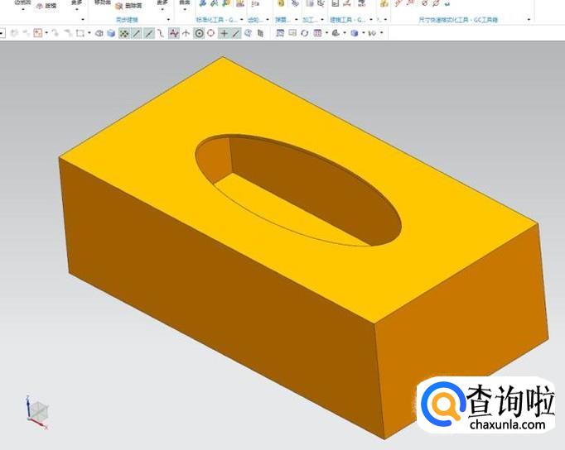Viewport: 565px width, 450px height.
Task: Toggle the slash snap button after plus
Action: point(236,33)
